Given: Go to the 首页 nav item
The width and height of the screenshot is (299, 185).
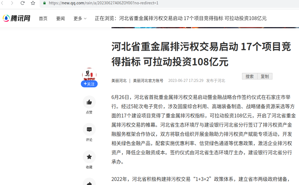Looking at the screenshot, I should (43, 18).
